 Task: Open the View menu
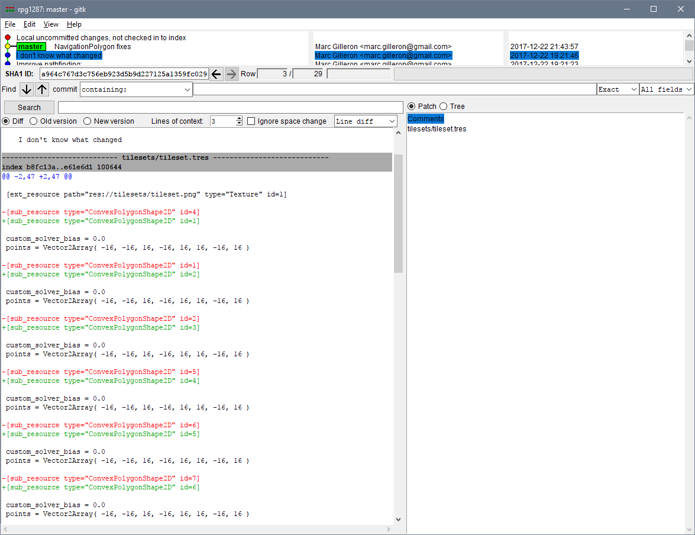pyautogui.click(x=51, y=24)
